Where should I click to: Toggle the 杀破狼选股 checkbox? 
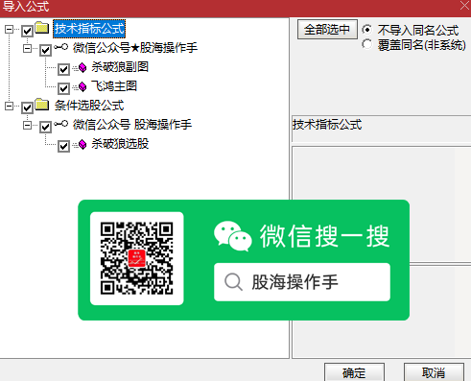(63, 146)
